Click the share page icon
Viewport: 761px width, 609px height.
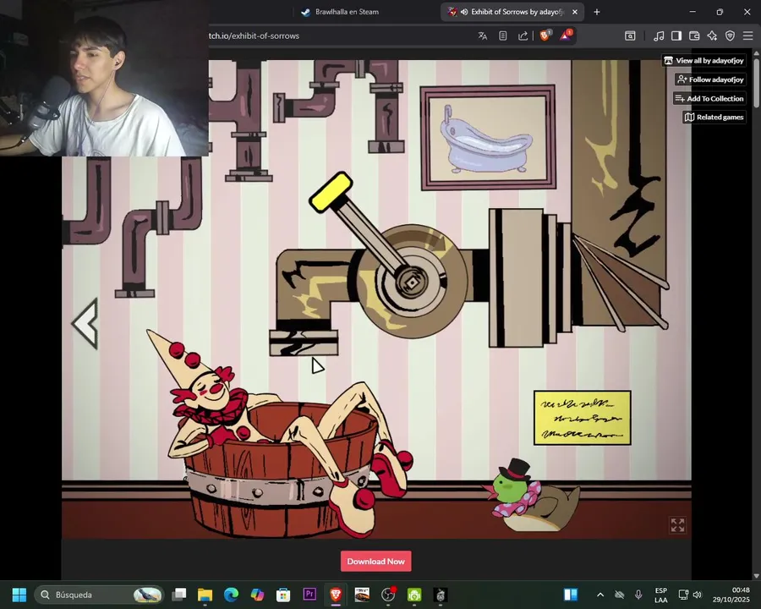[x=523, y=36]
